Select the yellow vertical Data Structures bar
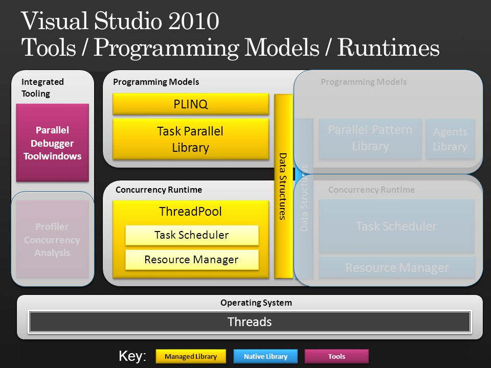 point(283,186)
